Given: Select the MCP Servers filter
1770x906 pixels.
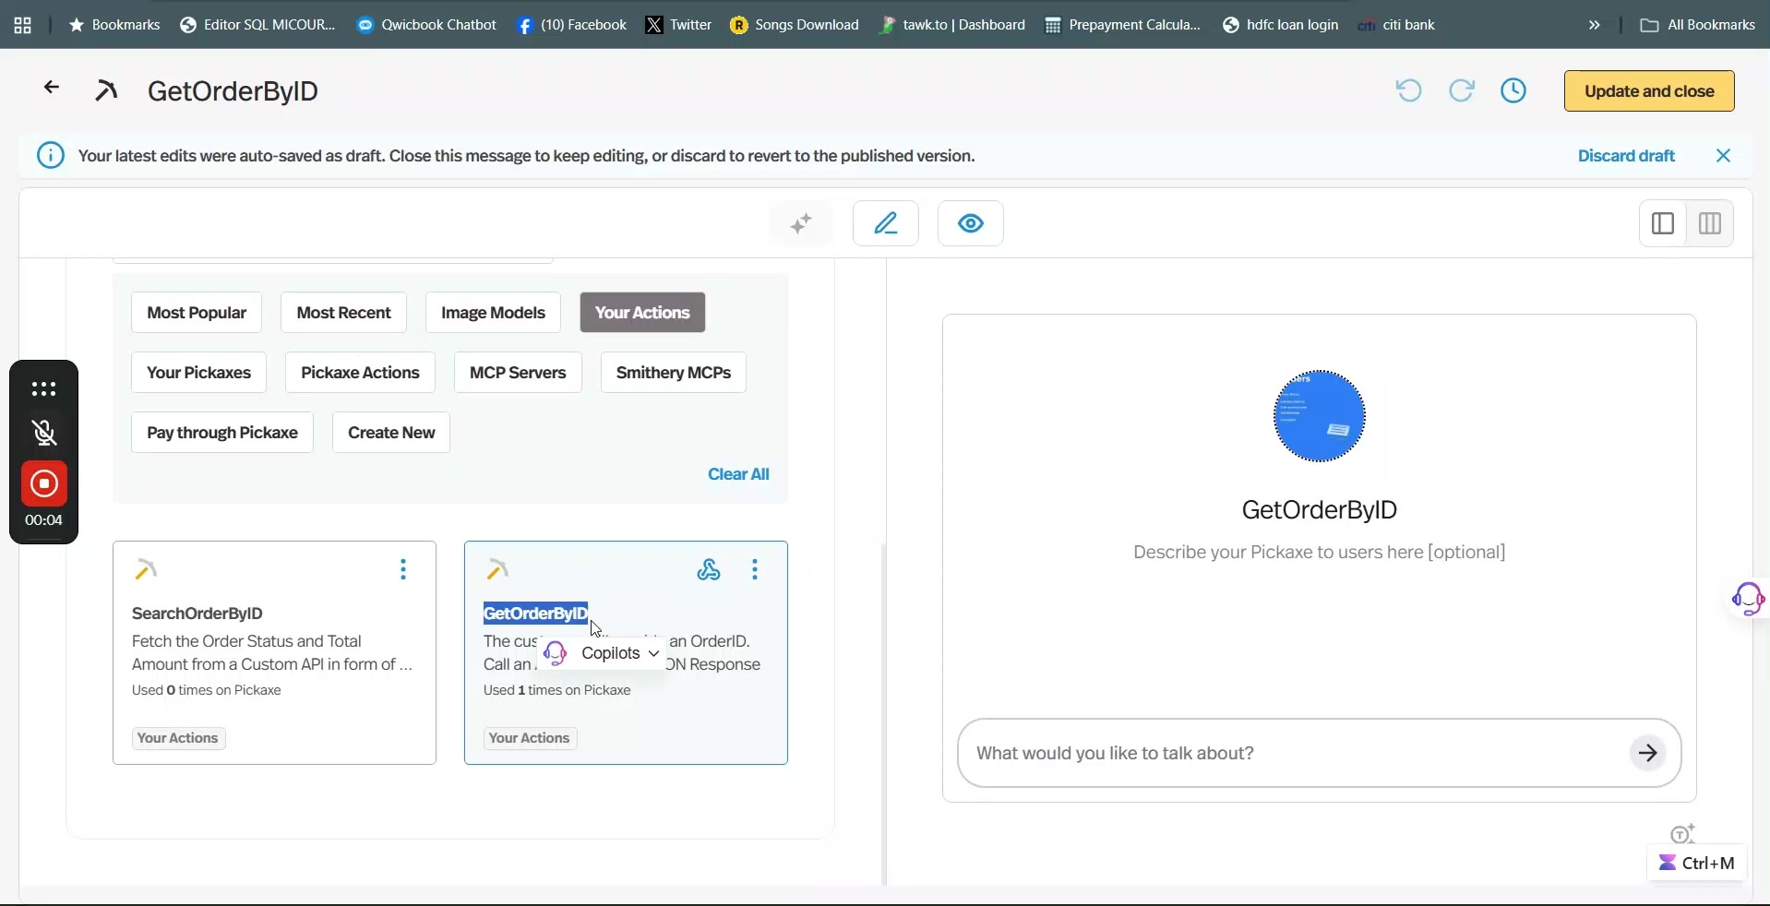Looking at the screenshot, I should click(x=518, y=373).
